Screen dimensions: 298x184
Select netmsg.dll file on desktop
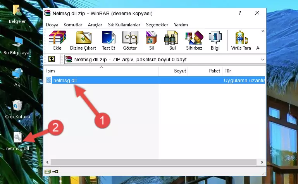[x=17, y=141]
